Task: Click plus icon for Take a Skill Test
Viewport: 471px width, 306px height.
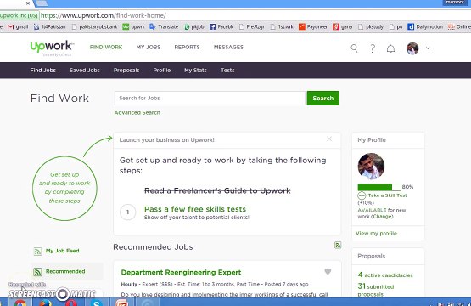Action: point(362,195)
